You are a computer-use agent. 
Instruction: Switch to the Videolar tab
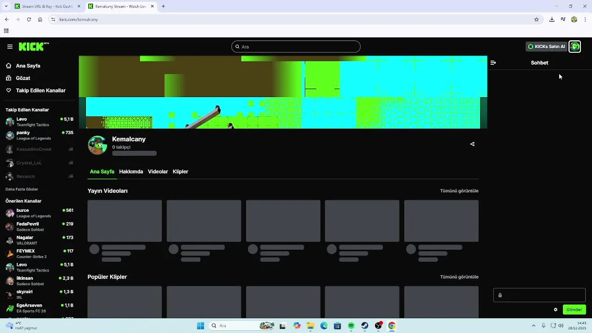[x=158, y=172]
